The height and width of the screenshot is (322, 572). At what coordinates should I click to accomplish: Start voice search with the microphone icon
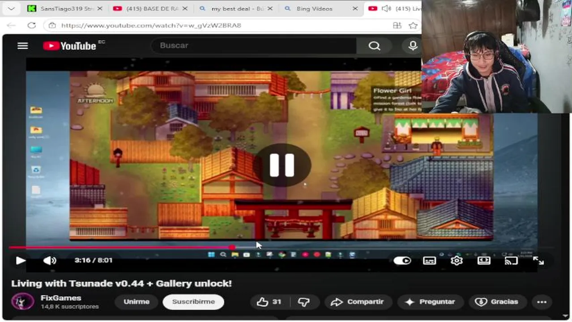(x=413, y=46)
